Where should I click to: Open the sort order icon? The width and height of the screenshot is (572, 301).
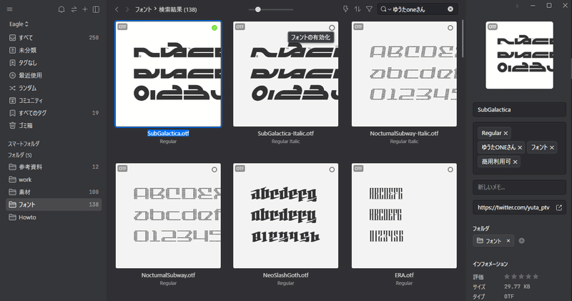(357, 9)
